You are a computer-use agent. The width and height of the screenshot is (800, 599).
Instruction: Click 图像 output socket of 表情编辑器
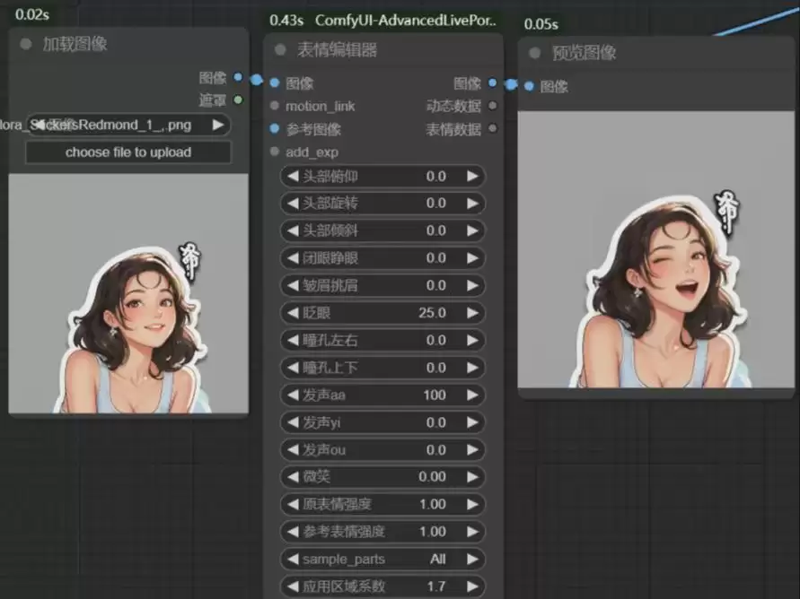coord(492,82)
